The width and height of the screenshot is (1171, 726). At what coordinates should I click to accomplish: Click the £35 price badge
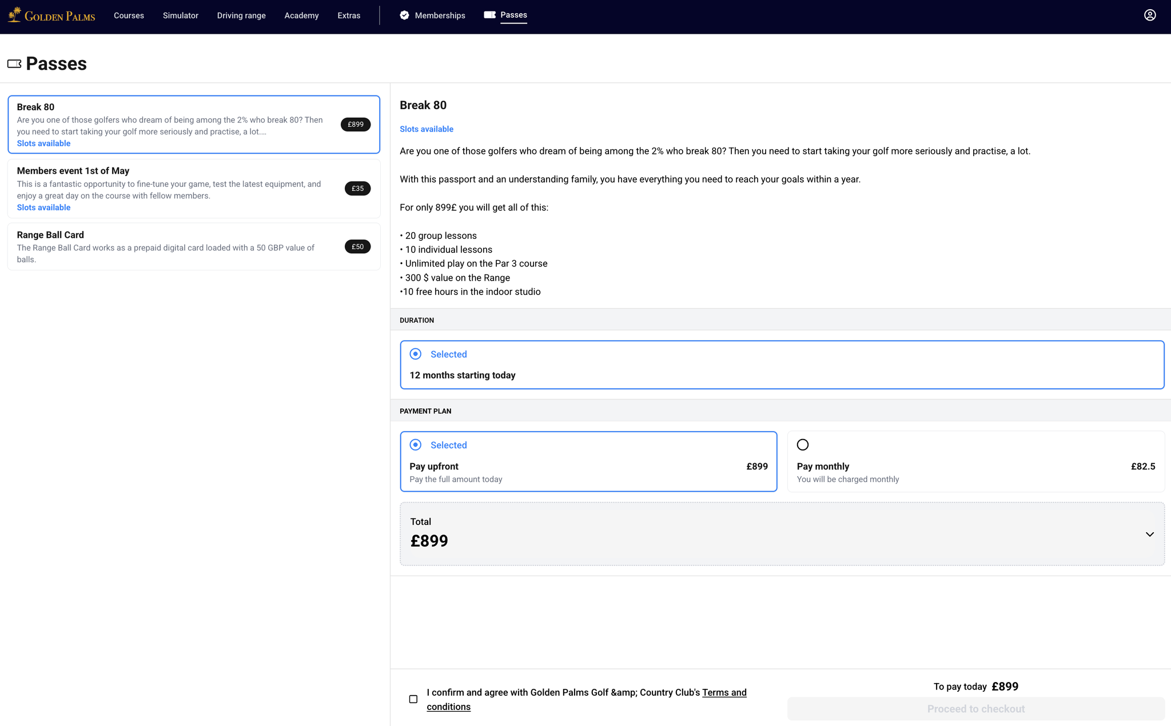(357, 189)
